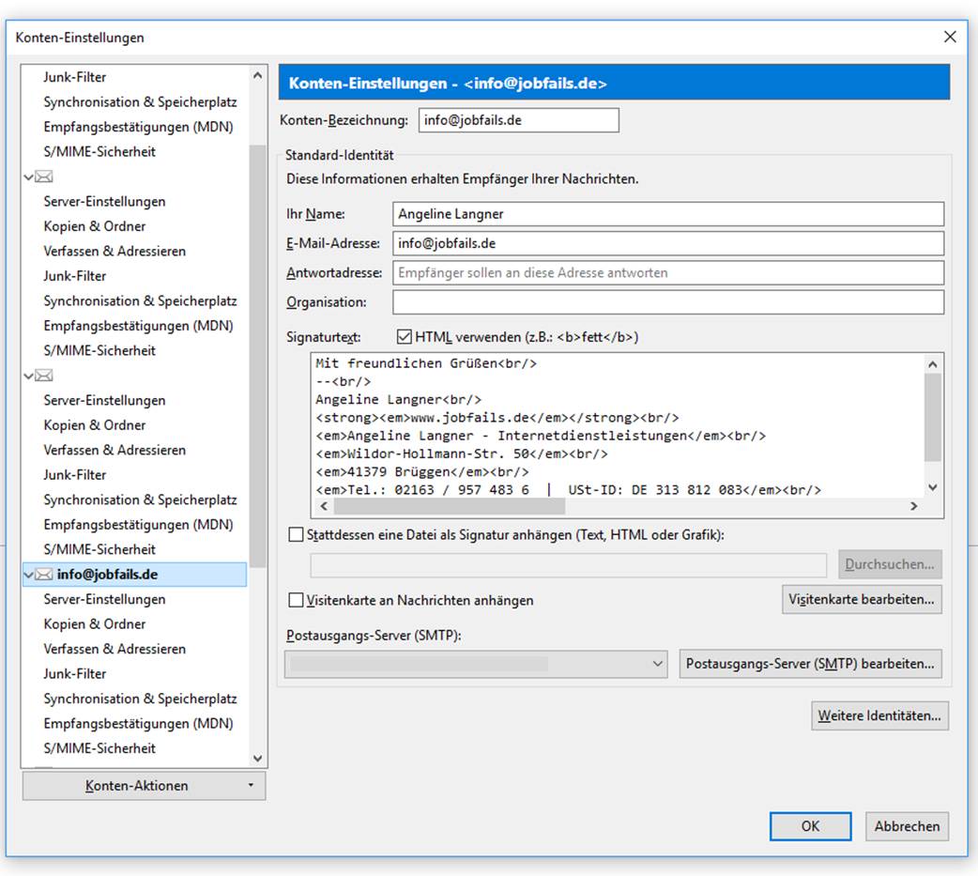Click the account tree vertical scrollbar thumb
Image resolution: width=978 pixels, height=876 pixels.
pyautogui.click(x=257, y=356)
